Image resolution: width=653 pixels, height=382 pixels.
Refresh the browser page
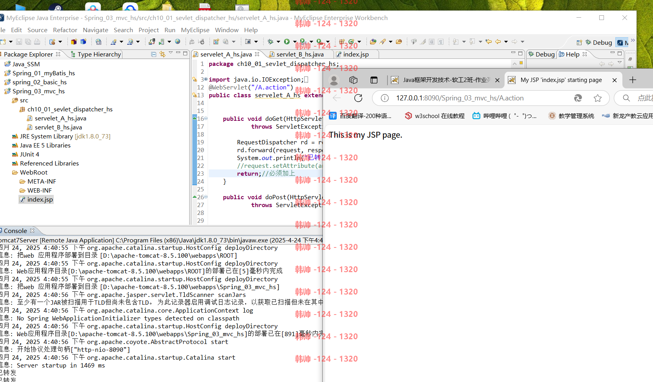(358, 98)
